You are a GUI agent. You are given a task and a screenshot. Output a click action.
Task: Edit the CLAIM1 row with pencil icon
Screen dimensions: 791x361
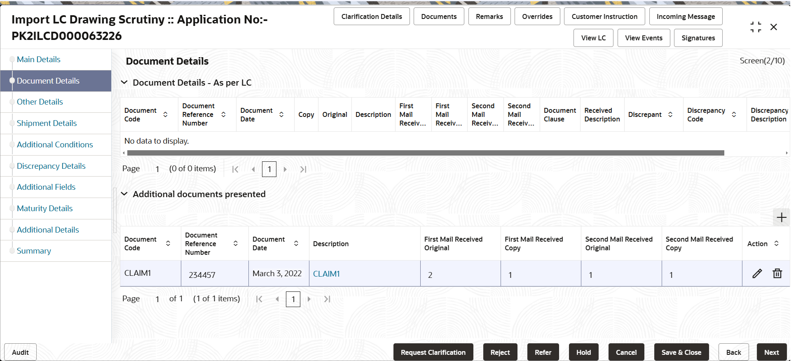757,274
